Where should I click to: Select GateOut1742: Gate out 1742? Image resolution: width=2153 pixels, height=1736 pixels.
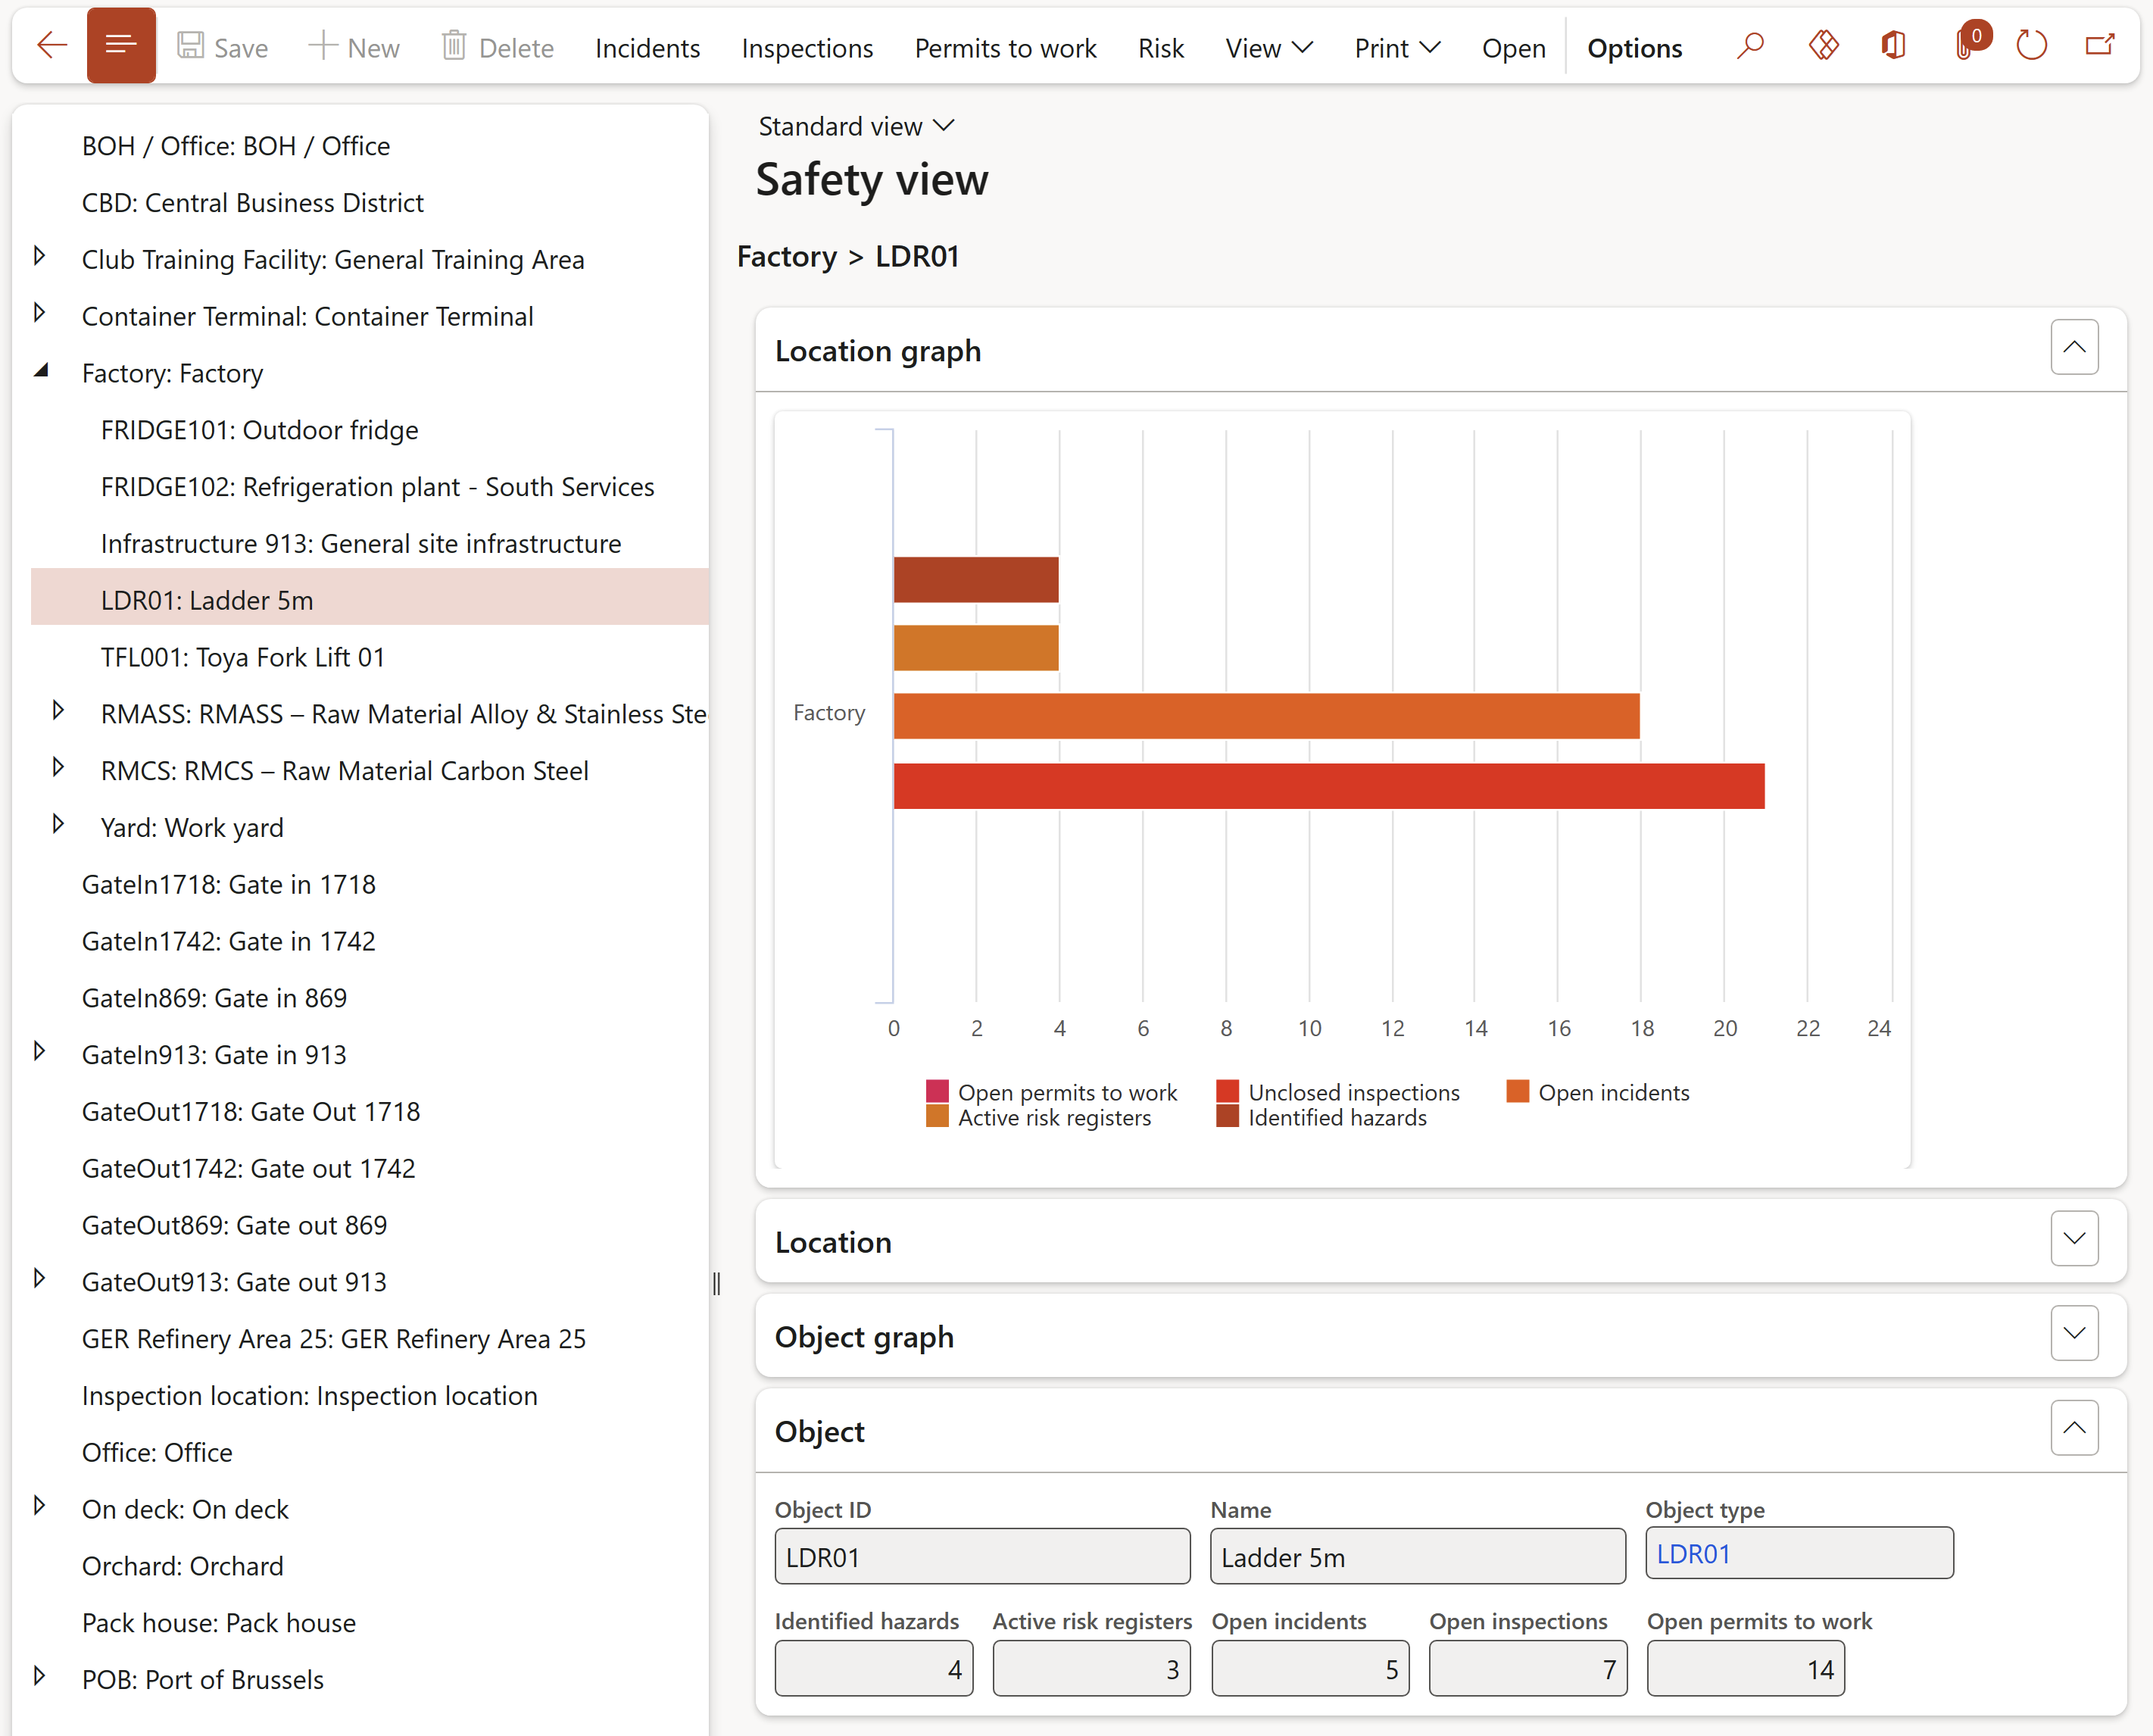(x=249, y=1168)
